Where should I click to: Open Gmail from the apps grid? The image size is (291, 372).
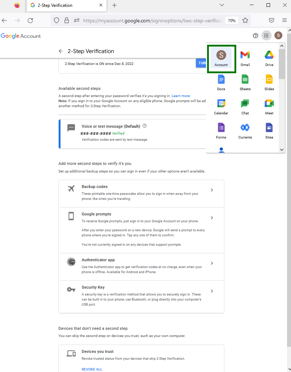(x=245, y=58)
